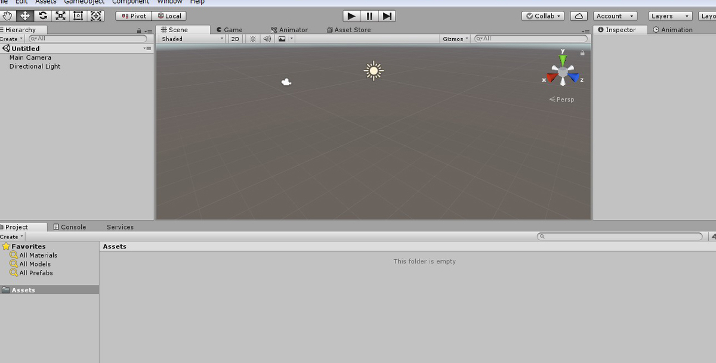The height and width of the screenshot is (363, 716).
Task: Open scene effects dropdown arrow
Action: point(292,39)
